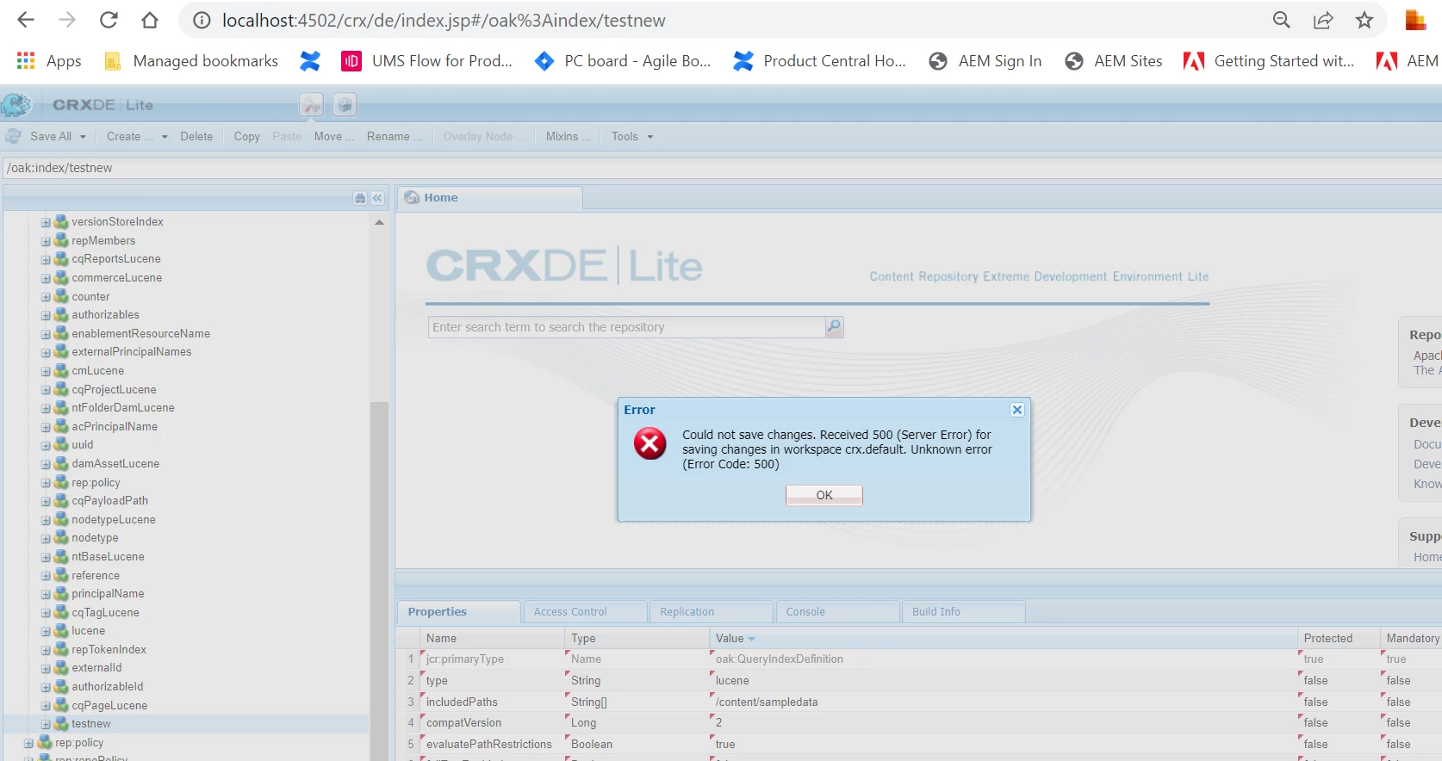Select the cmLucene node icon
This screenshot has width=1442, height=761.
coord(61,370)
